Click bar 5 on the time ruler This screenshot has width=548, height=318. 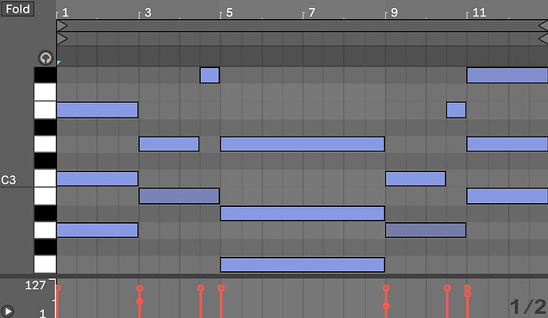pos(228,13)
